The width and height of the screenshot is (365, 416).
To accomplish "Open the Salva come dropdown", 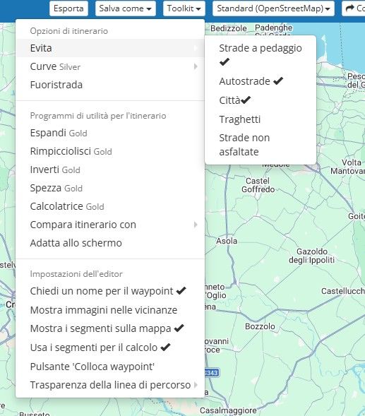I will (126, 8).
